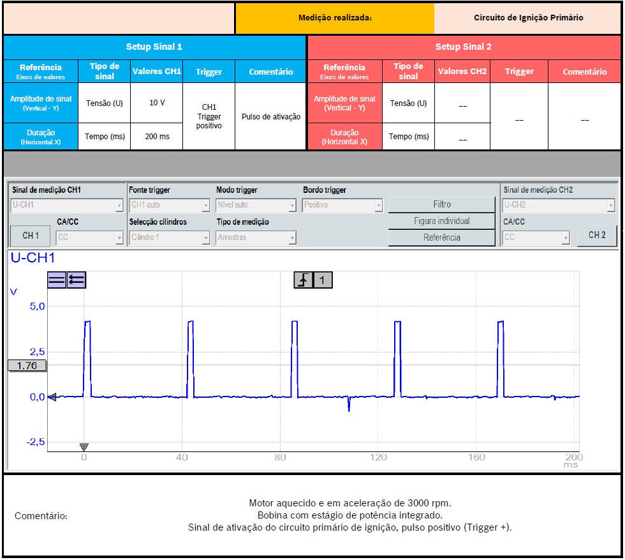Image resolution: width=625 pixels, height=560 pixels.
Task: Open the Tipo de medição dropdown
Action: click(x=256, y=238)
